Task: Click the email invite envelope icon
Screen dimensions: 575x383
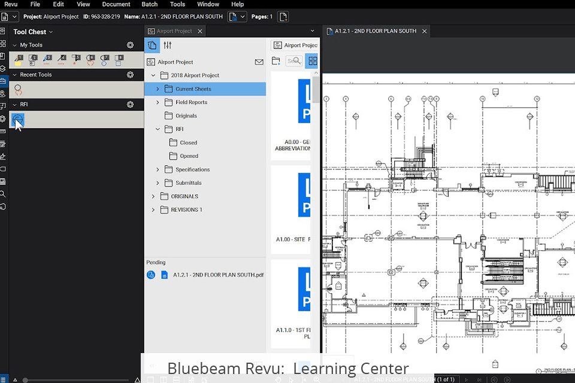Action: pos(259,62)
